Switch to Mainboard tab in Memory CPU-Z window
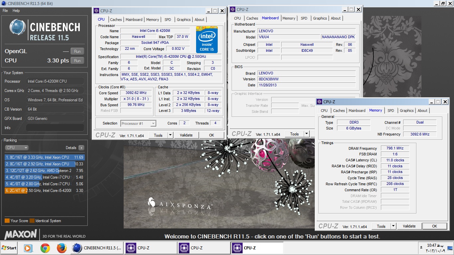454x255 pixels. [x=357, y=111]
